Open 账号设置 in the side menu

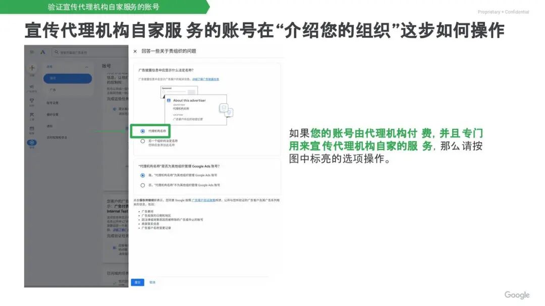pos(52,103)
